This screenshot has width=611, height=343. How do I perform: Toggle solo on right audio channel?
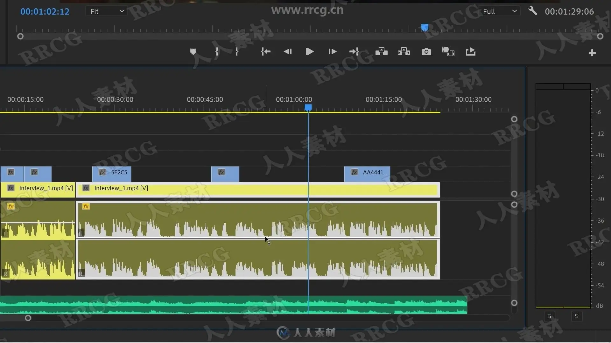click(576, 316)
